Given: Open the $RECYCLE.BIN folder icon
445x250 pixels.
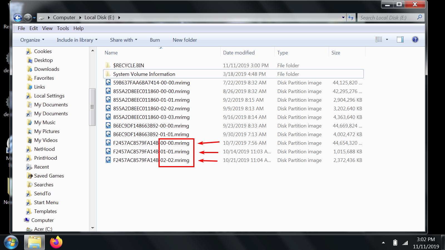Looking at the screenshot, I should click(x=108, y=66).
